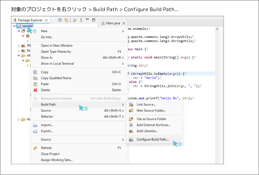The image size is (259, 175).
Task: Click the Export icon
Action: [35, 131]
